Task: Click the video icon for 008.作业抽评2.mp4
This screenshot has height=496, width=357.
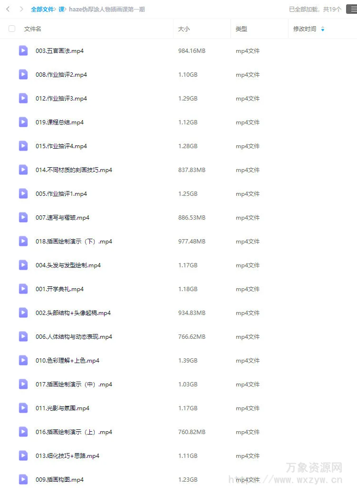Action: point(23,74)
